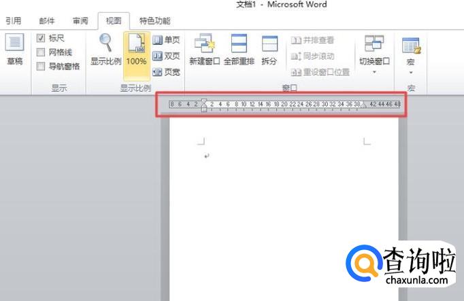Open the Zoom (显示比例) dialog magnifier
The height and width of the screenshot is (301, 464).
(x=105, y=50)
